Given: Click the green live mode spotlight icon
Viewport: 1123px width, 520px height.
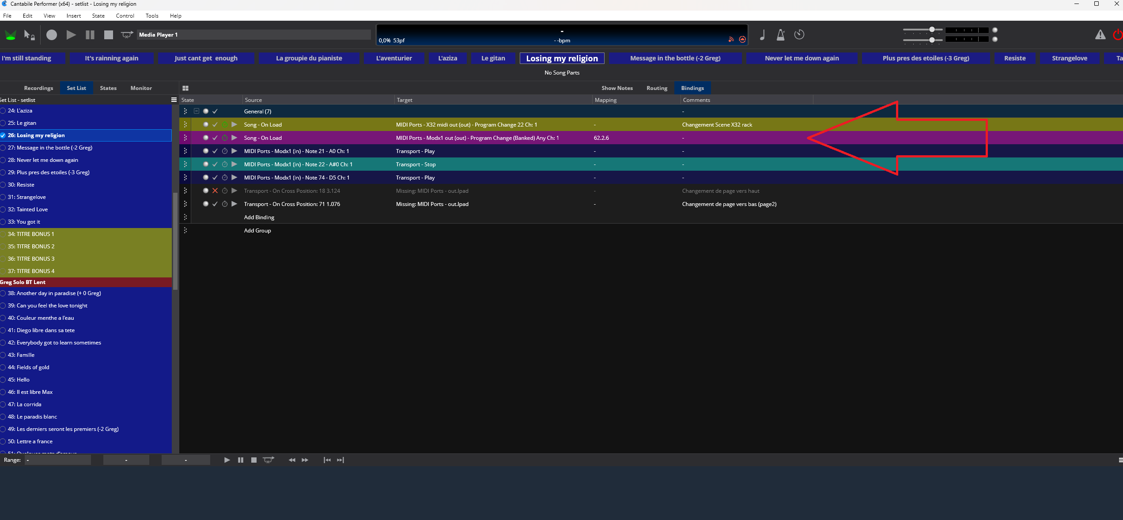Looking at the screenshot, I should point(11,35).
